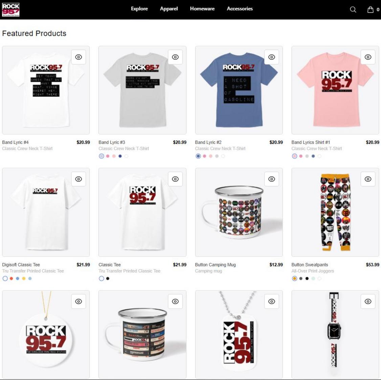Pick black color option for Button Sweatpants
Screen dimensions: 381x380
[x=307, y=279]
